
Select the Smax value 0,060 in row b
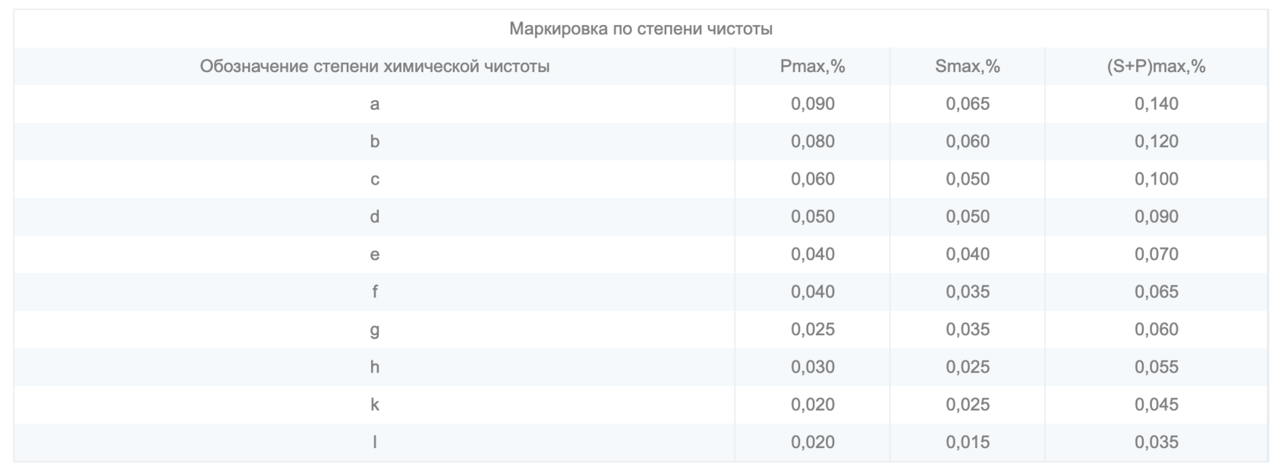(967, 141)
